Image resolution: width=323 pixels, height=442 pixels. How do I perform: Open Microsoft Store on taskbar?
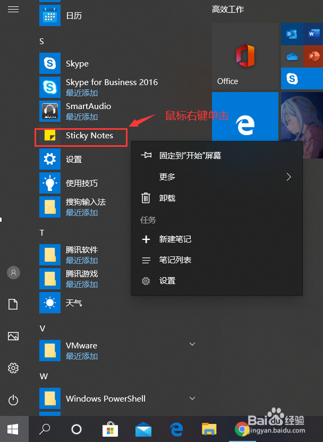click(x=110, y=429)
